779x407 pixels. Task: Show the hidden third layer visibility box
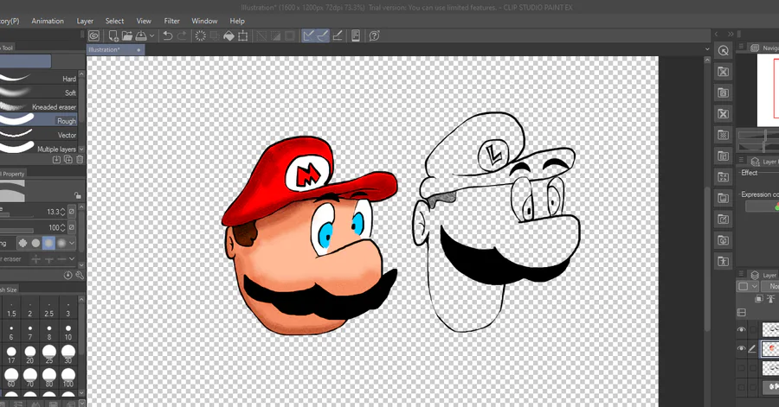click(x=741, y=368)
